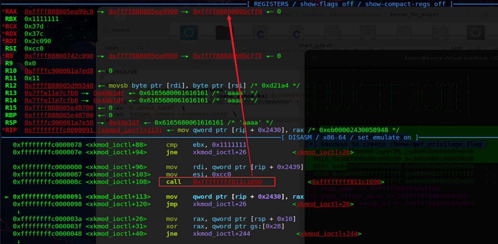Click R13 address 0x7ffe11e7cfb0
This screenshot has height=244, width=498.
51,93
